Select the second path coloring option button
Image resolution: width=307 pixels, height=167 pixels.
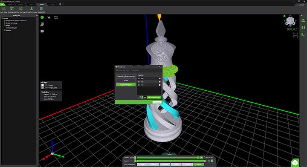[153, 164]
